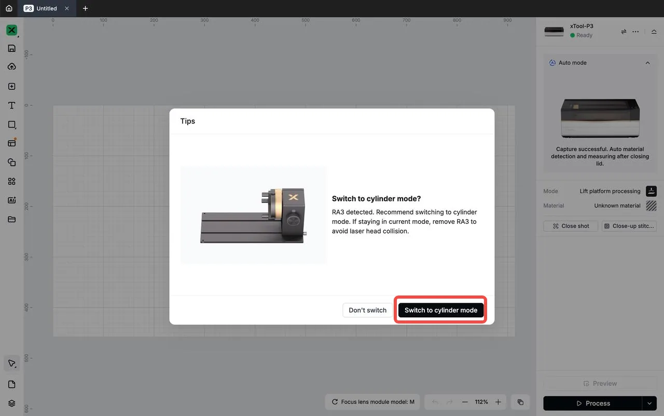664x416 pixels.
Task: Click the Process button
Action: [x=593, y=403]
